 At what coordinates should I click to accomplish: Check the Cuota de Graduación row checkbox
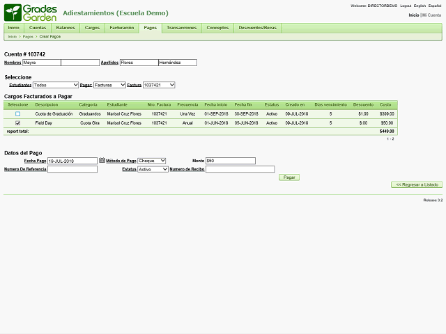click(x=18, y=114)
